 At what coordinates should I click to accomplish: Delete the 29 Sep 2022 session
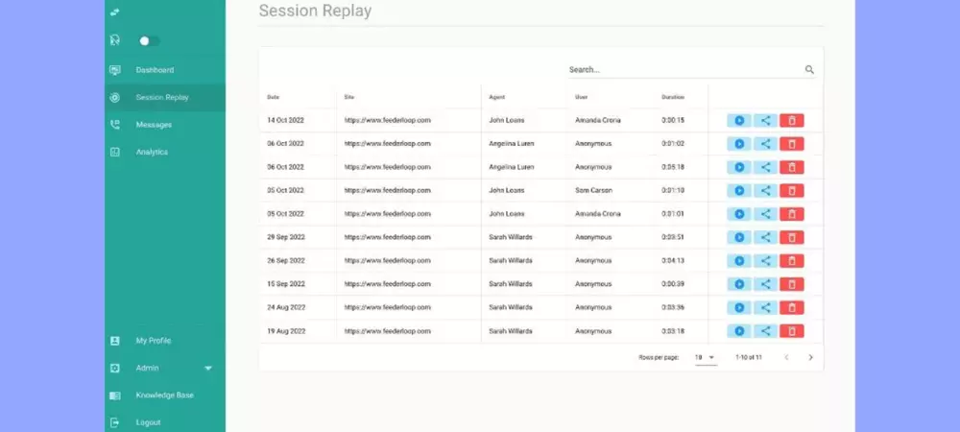[x=792, y=237]
